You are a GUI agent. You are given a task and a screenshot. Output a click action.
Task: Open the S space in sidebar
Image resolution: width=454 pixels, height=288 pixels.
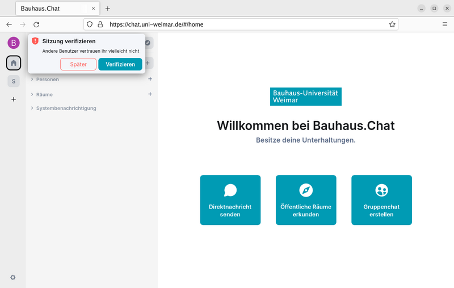[x=14, y=81]
